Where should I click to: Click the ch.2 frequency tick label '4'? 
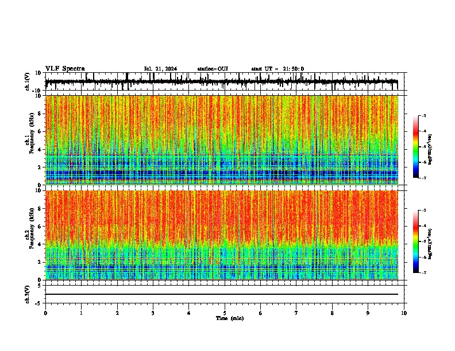tap(40, 244)
